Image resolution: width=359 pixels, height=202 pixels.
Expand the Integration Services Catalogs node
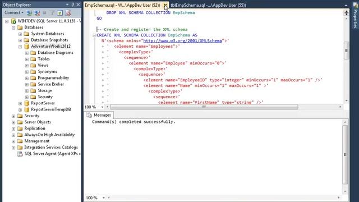click(13, 148)
